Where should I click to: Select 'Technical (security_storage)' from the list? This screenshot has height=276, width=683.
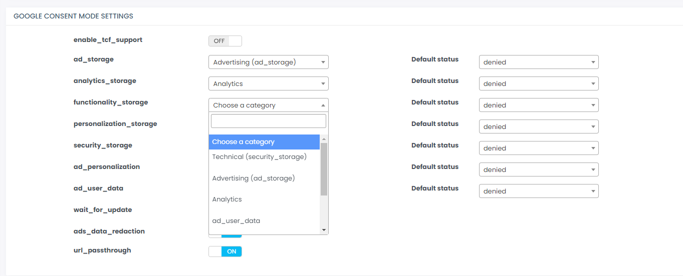(x=259, y=157)
